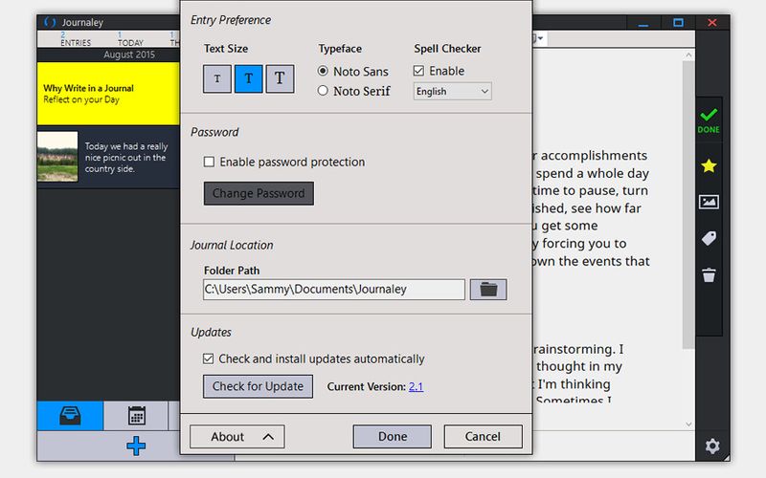Switch to the calendar view tab
The image size is (766, 478).
pos(137,416)
